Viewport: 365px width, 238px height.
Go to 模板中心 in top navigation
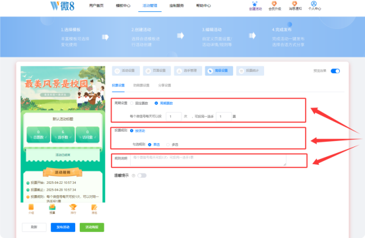click(x=123, y=5)
